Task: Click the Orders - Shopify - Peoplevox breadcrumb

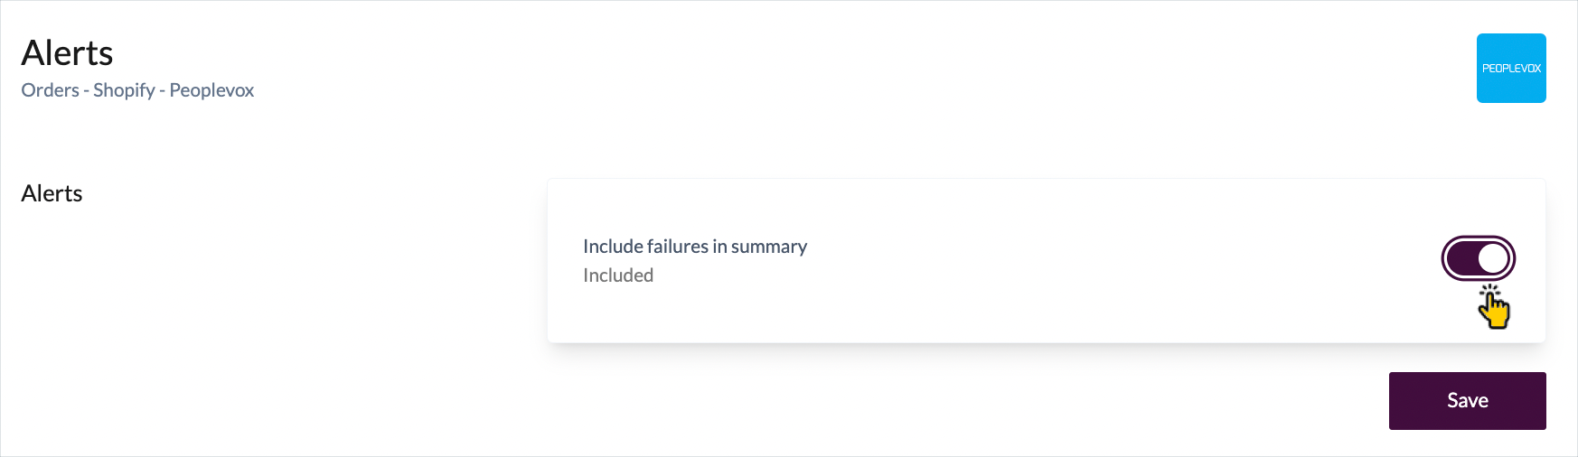Action: tap(137, 90)
